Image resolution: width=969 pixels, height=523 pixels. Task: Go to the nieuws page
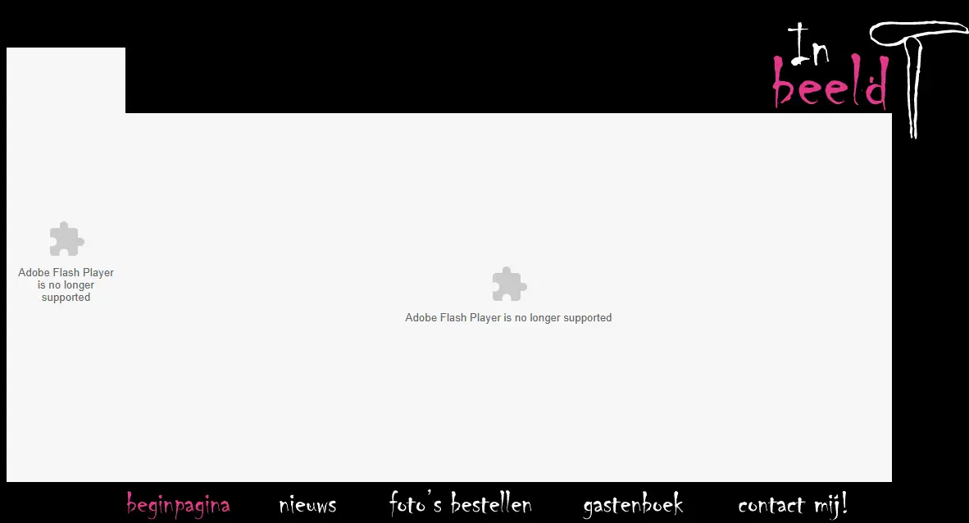tap(307, 506)
